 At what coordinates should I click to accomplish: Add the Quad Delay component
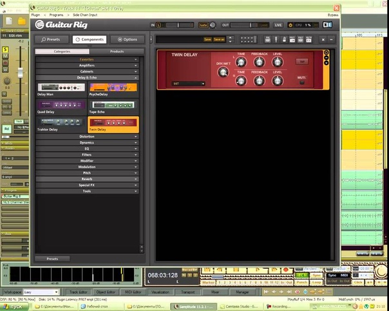pos(61,108)
